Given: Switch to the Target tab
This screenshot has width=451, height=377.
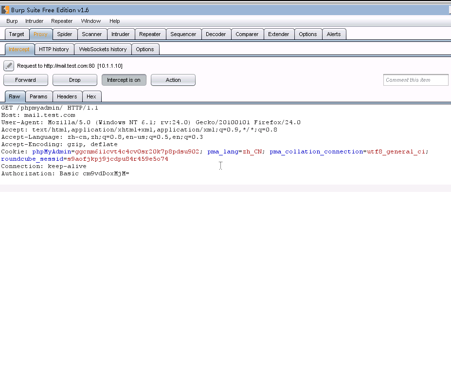Looking at the screenshot, I should point(17,34).
